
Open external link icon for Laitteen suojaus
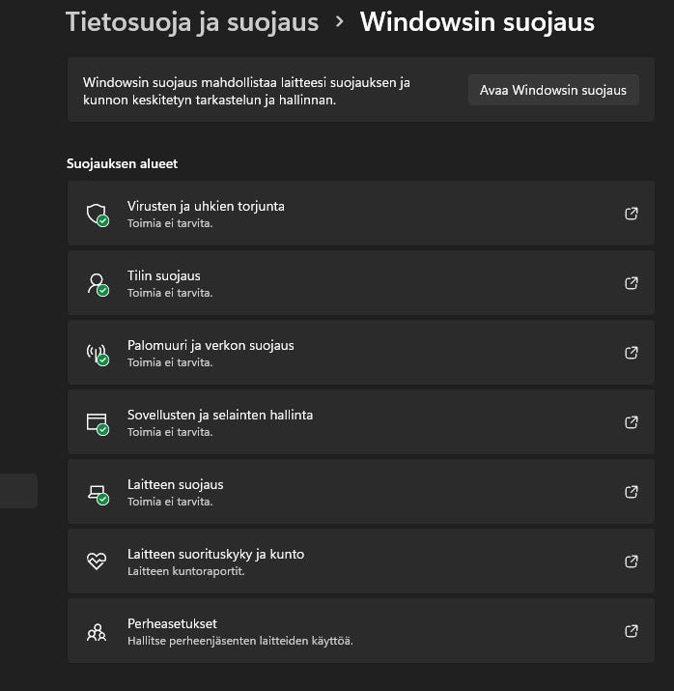tap(632, 492)
